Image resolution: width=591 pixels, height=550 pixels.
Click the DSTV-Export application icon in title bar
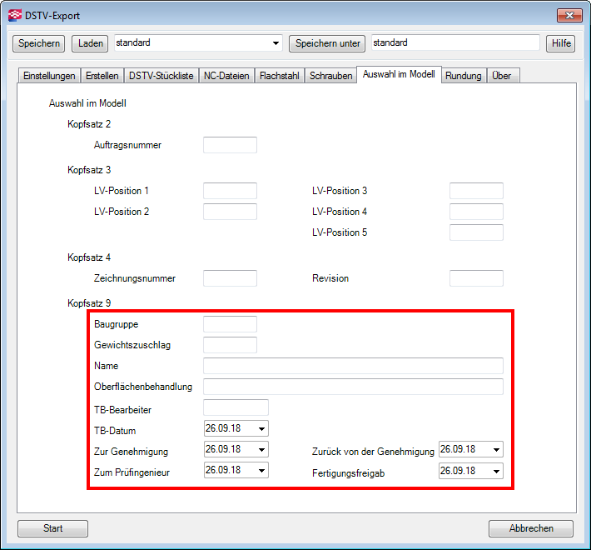click(x=15, y=16)
